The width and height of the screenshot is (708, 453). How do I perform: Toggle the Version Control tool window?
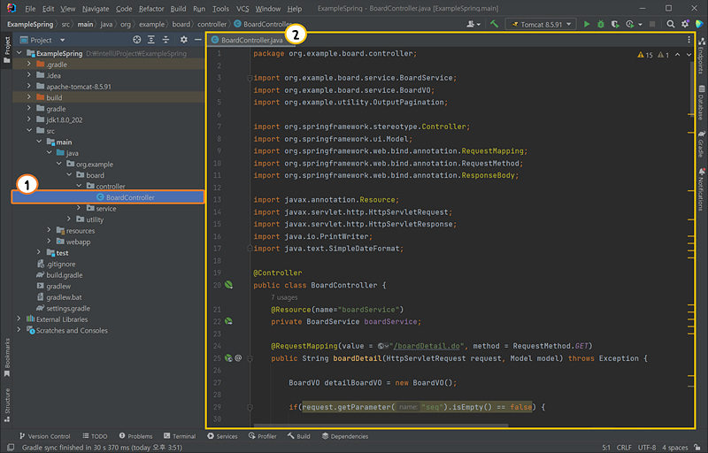click(45, 436)
